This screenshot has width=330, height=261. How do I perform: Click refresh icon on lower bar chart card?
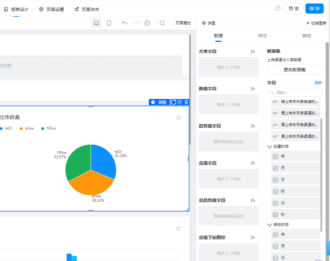(178, 229)
